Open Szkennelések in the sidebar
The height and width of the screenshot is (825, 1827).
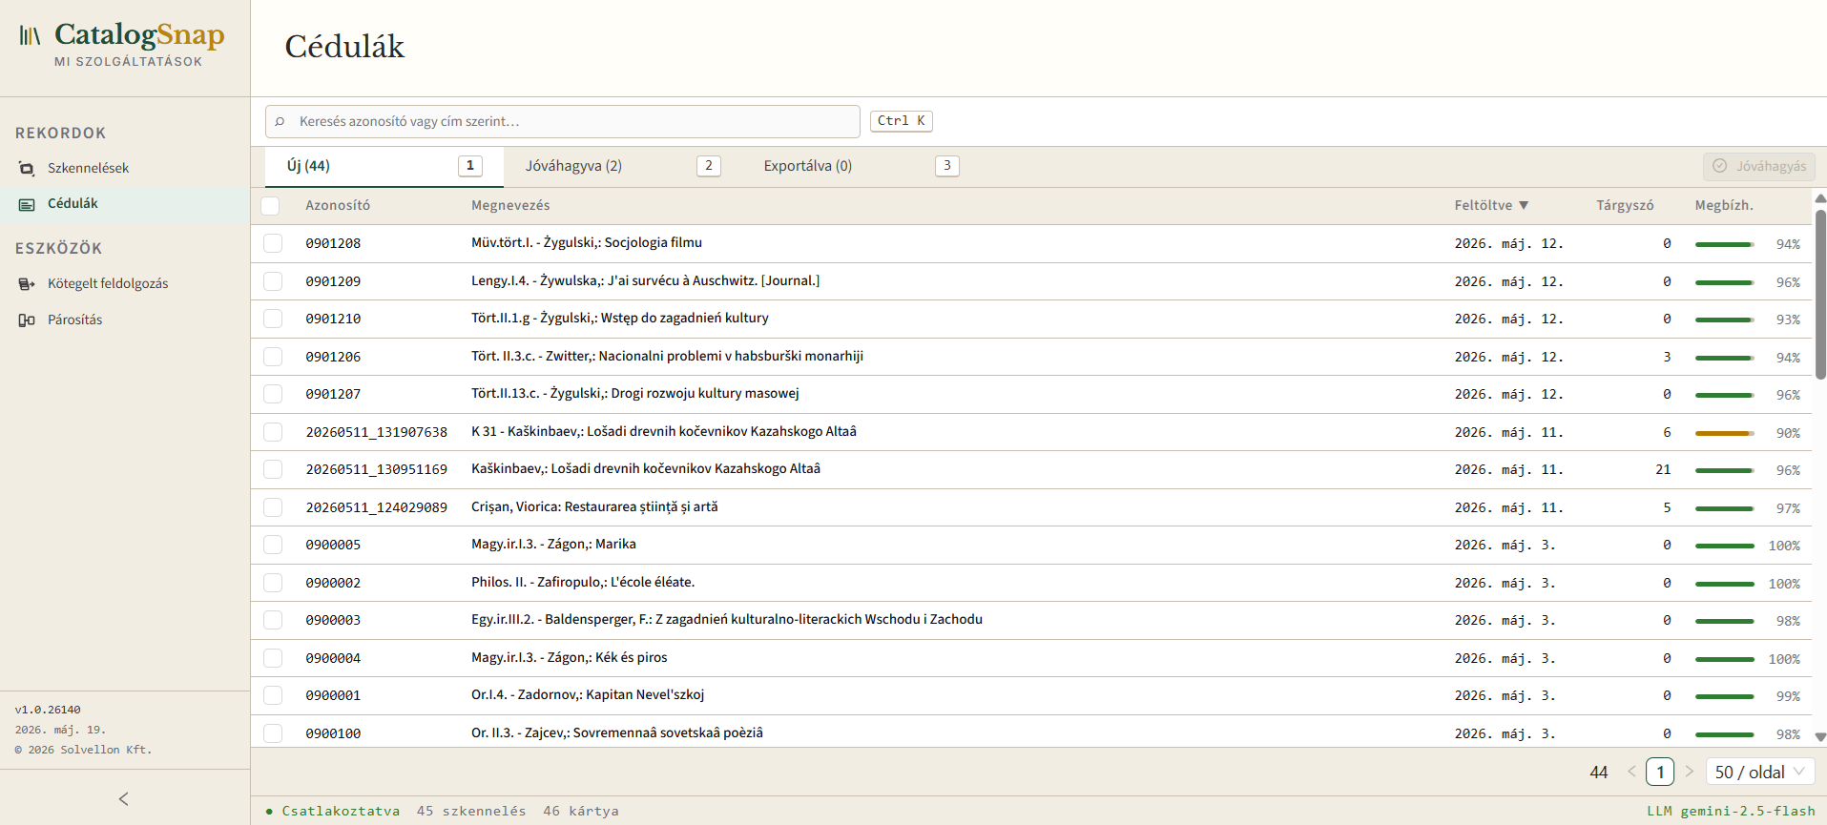click(x=125, y=168)
